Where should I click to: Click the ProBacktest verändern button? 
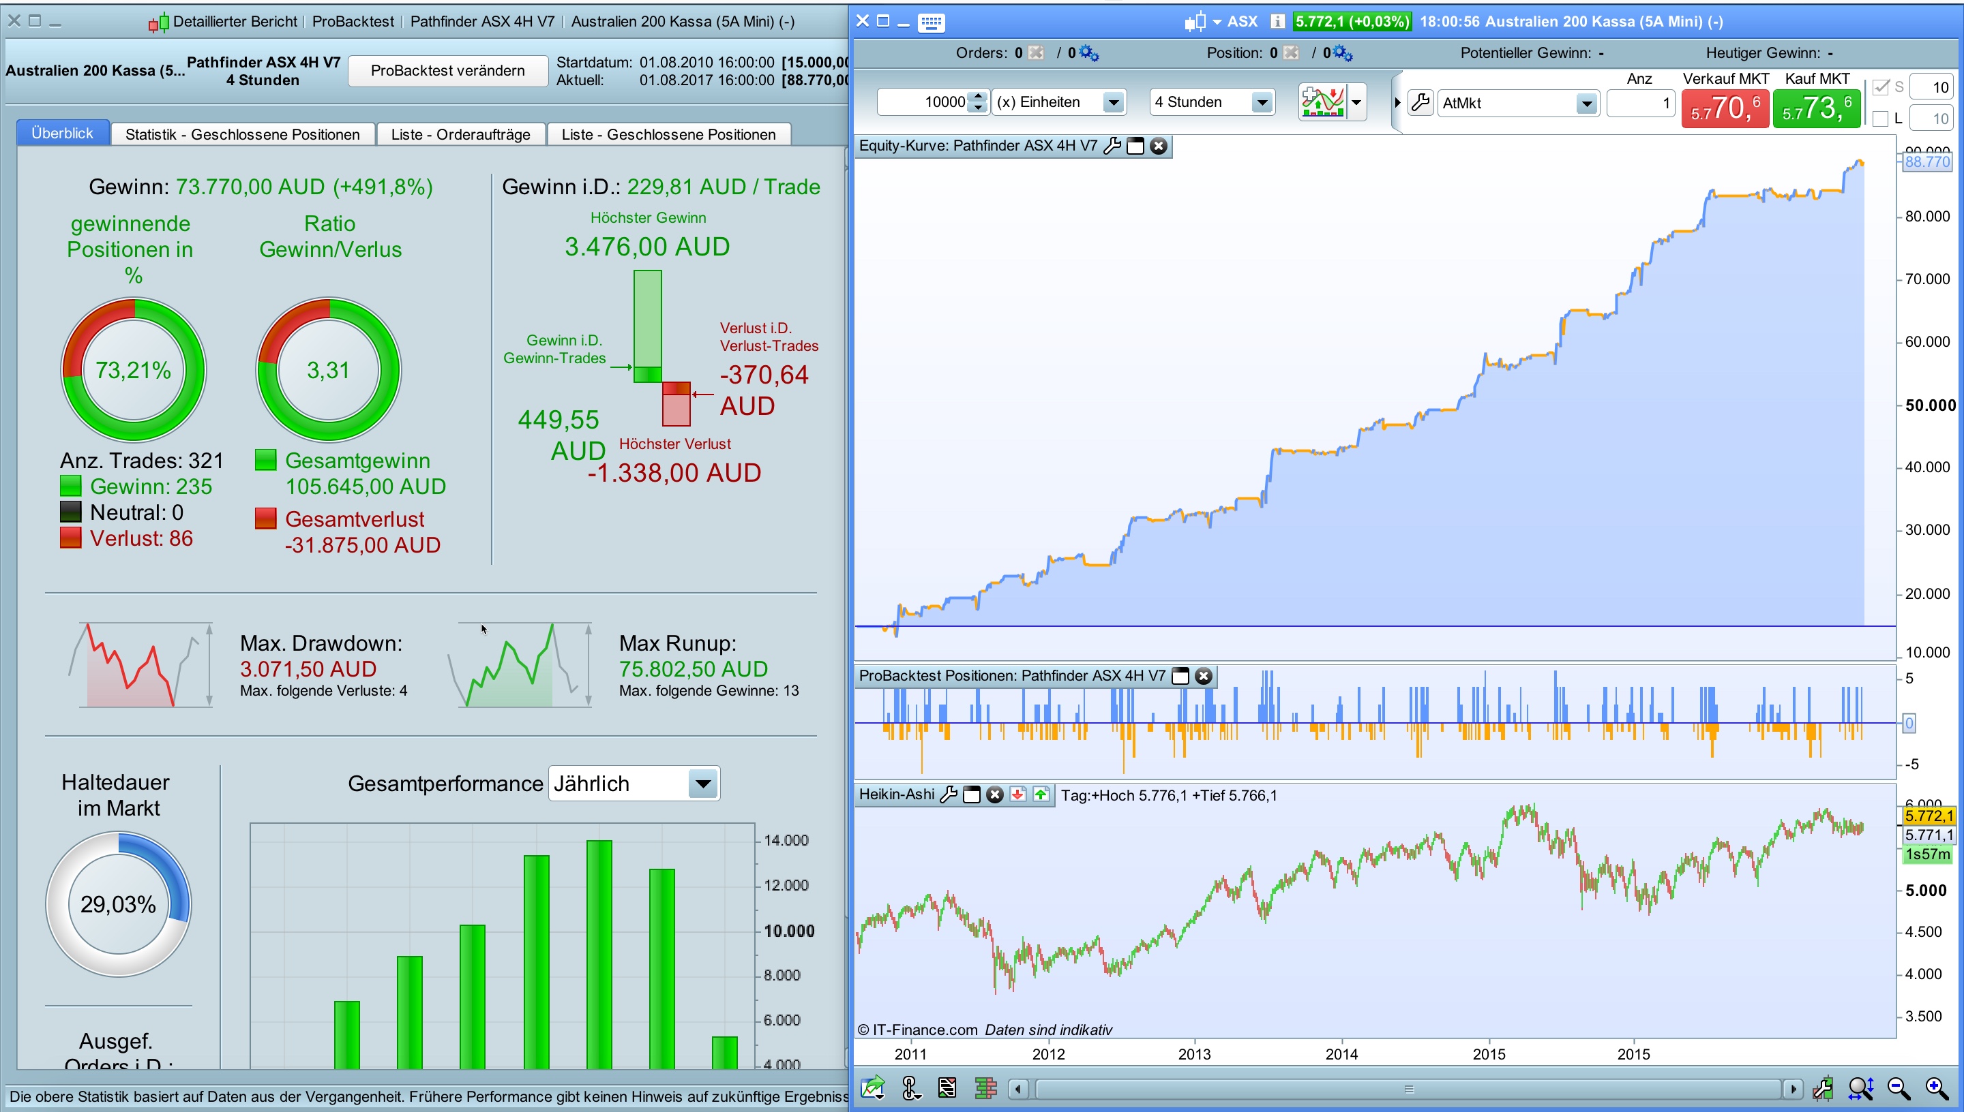448,71
